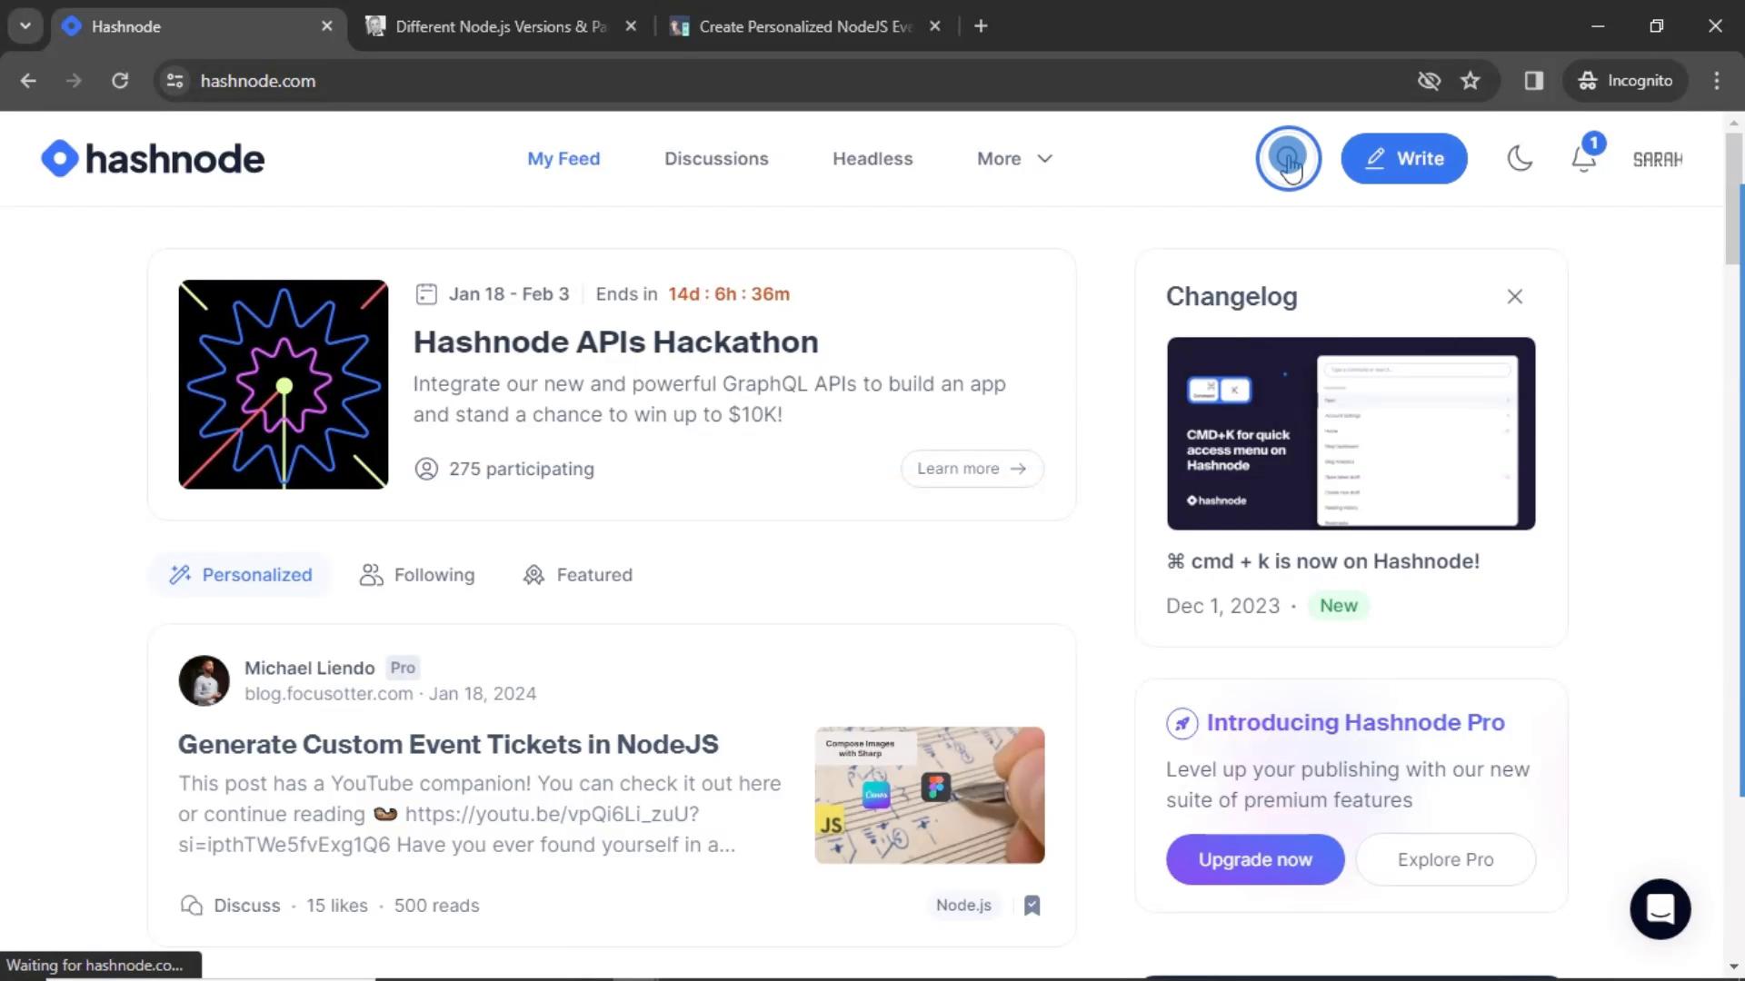This screenshot has height=981, width=1745.
Task: Click Upgrade now for Hashnode Pro
Action: pos(1256,858)
